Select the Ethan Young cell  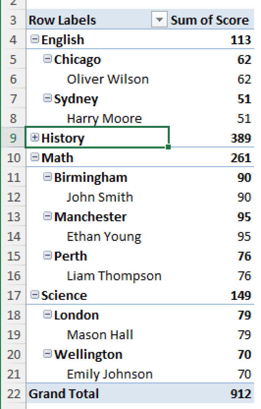click(104, 236)
